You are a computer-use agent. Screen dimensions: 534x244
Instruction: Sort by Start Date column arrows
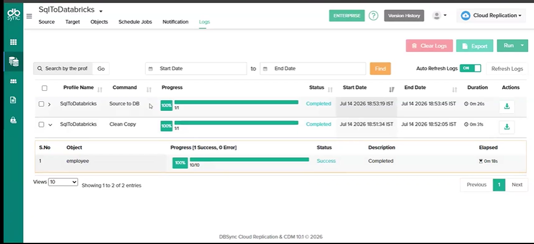392,90
